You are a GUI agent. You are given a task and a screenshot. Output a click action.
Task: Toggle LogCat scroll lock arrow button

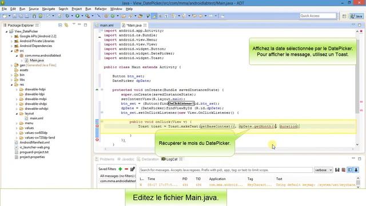356,170
